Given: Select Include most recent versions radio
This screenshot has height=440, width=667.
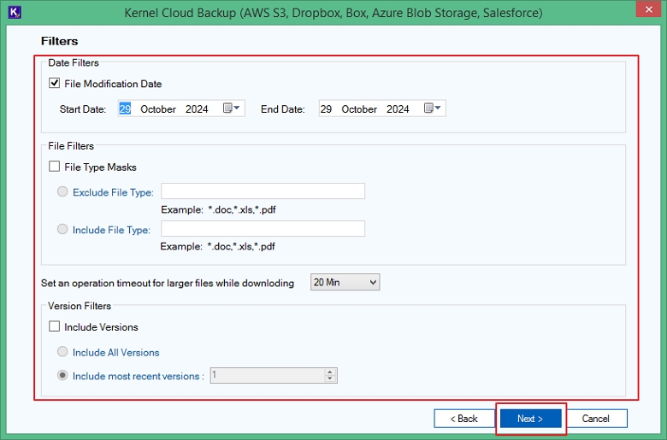Looking at the screenshot, I should [62, 375].
